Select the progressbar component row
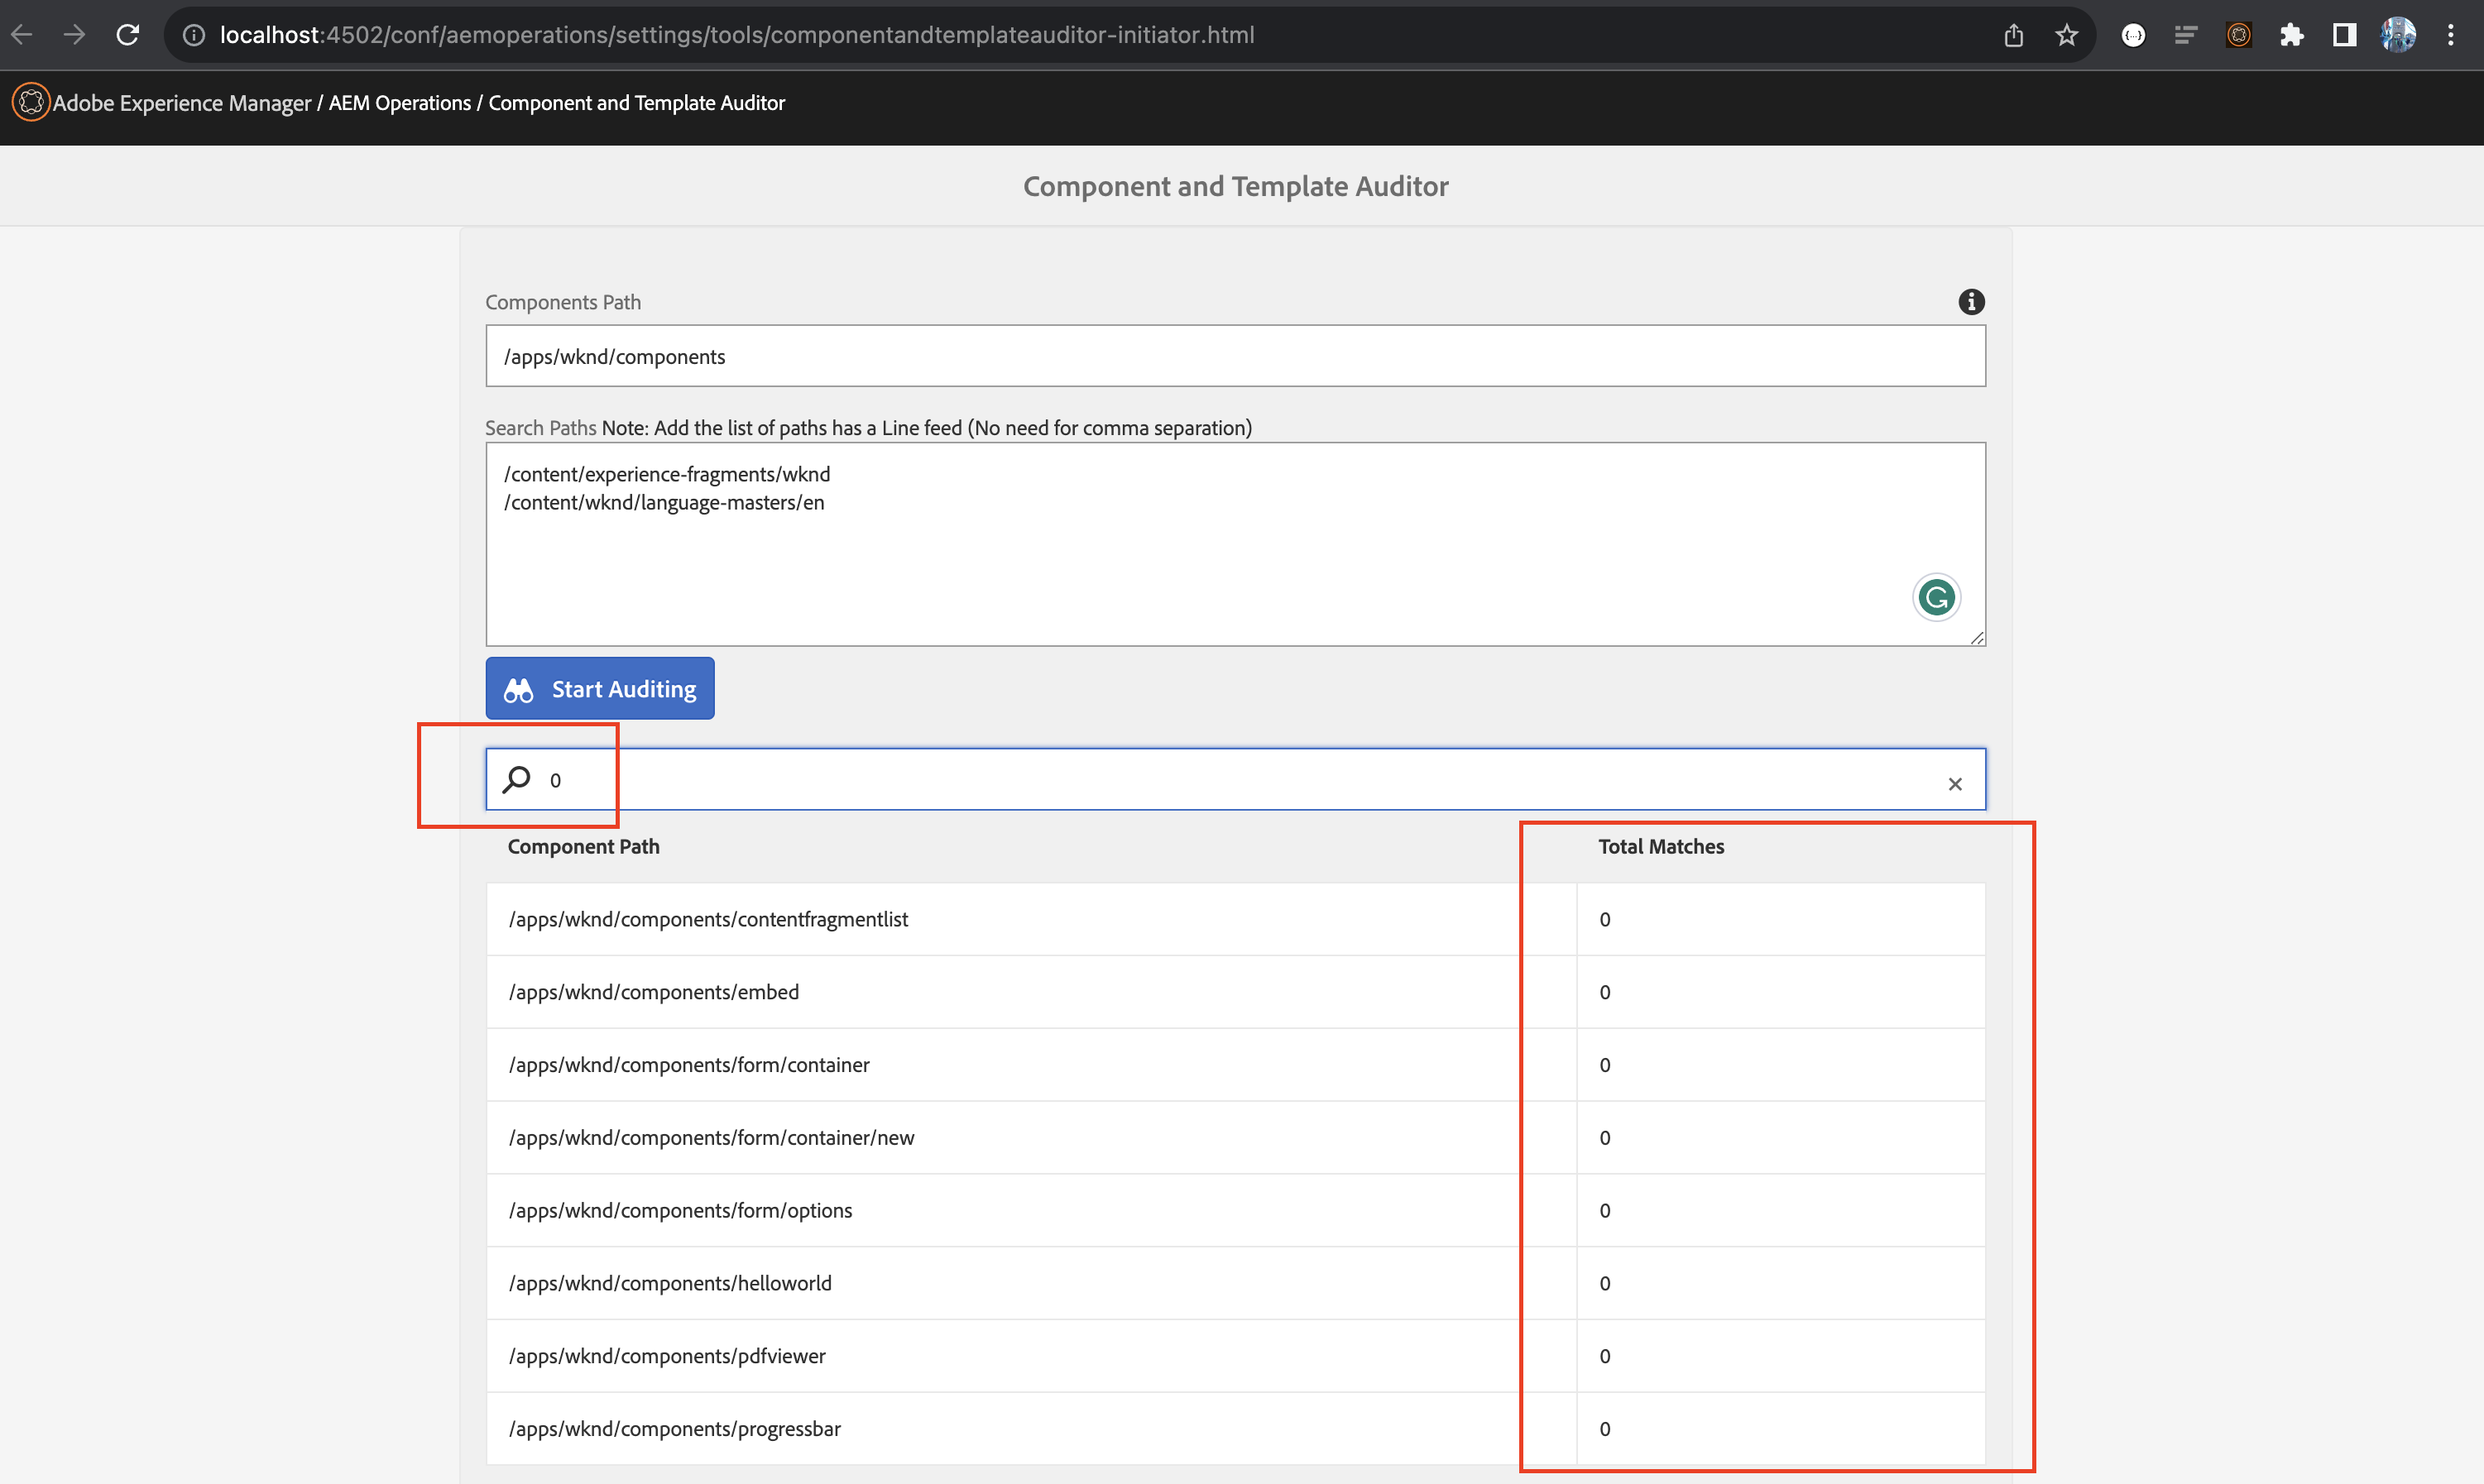The height and width of the screenshot is (1484, 2484). [x=1236, y=1429]
